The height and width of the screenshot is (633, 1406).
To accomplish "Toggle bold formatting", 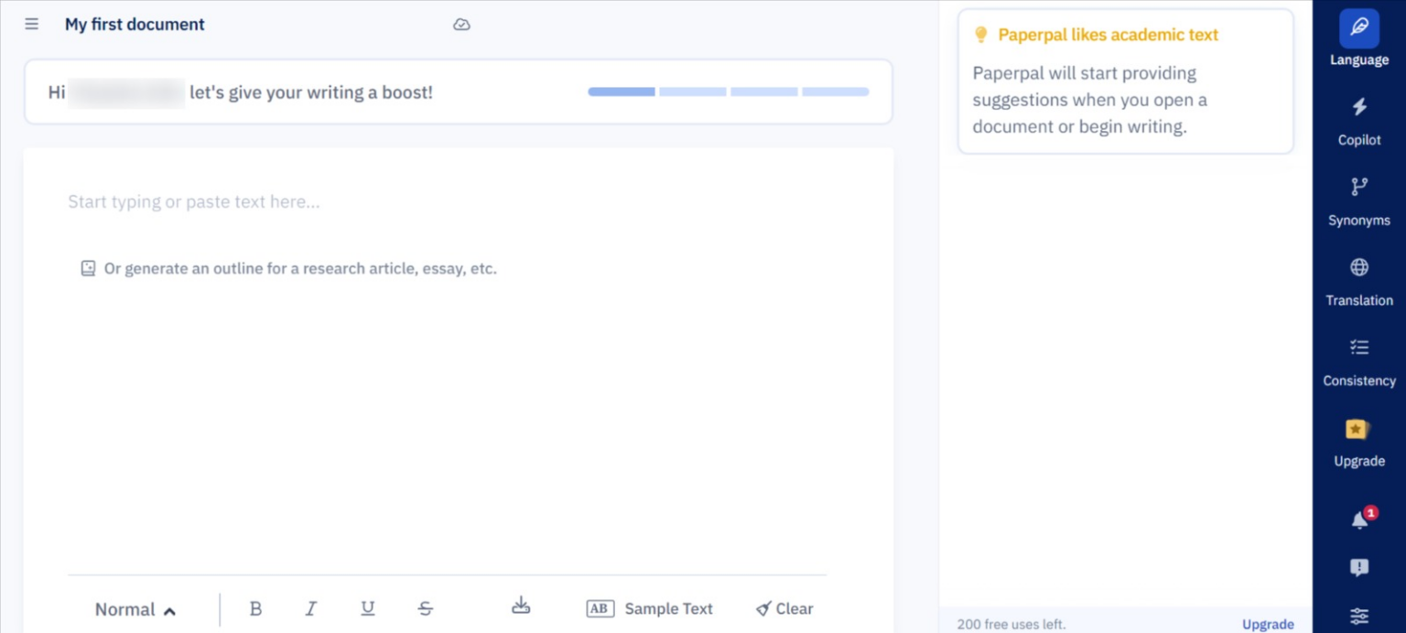I will tap(255, 608).
